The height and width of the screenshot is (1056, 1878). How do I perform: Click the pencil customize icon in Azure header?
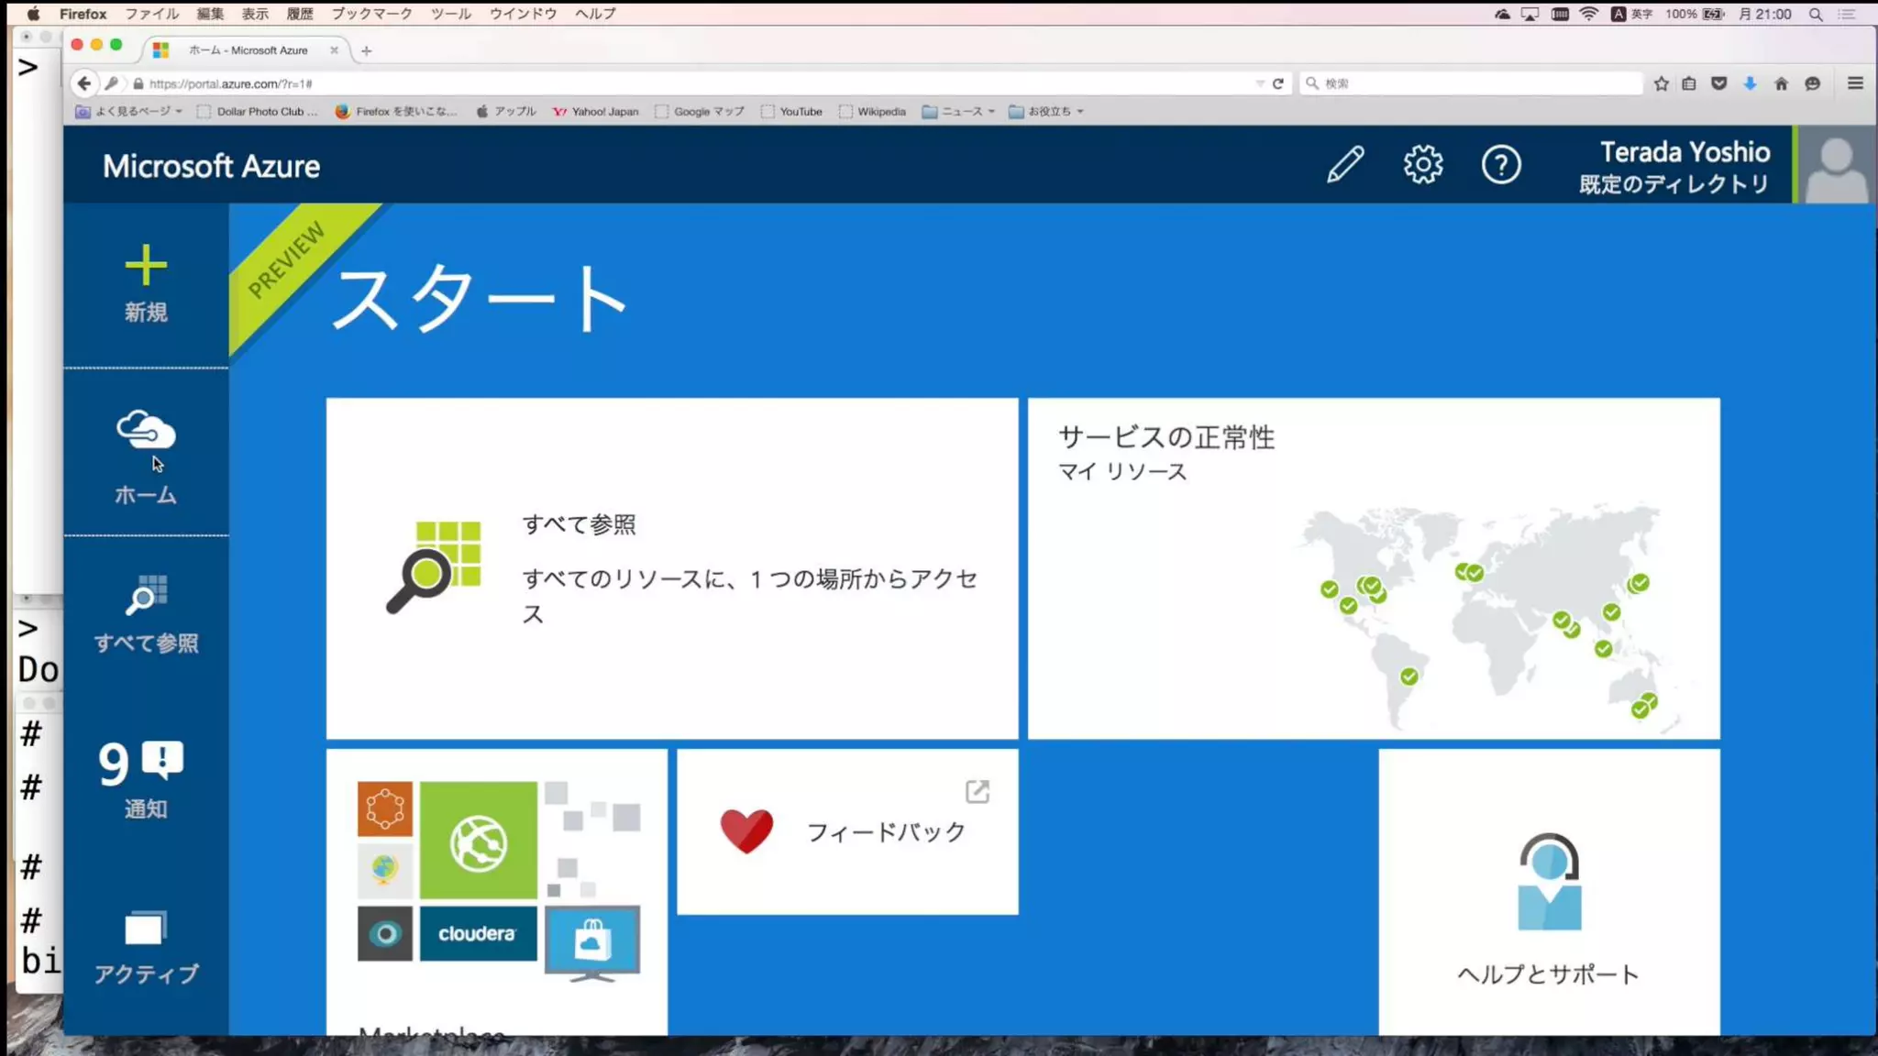coord(1345,165)
